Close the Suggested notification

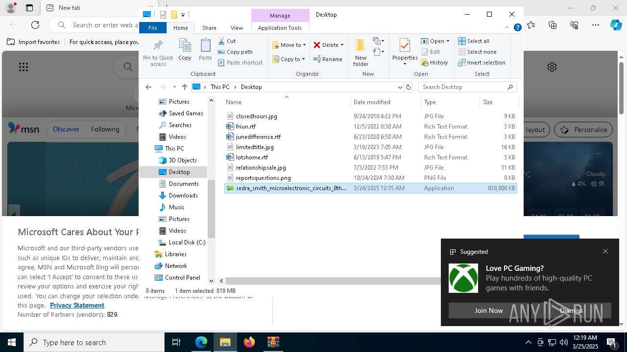point(605,251)
